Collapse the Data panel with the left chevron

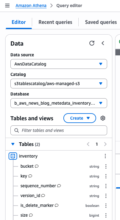(103, 43)
